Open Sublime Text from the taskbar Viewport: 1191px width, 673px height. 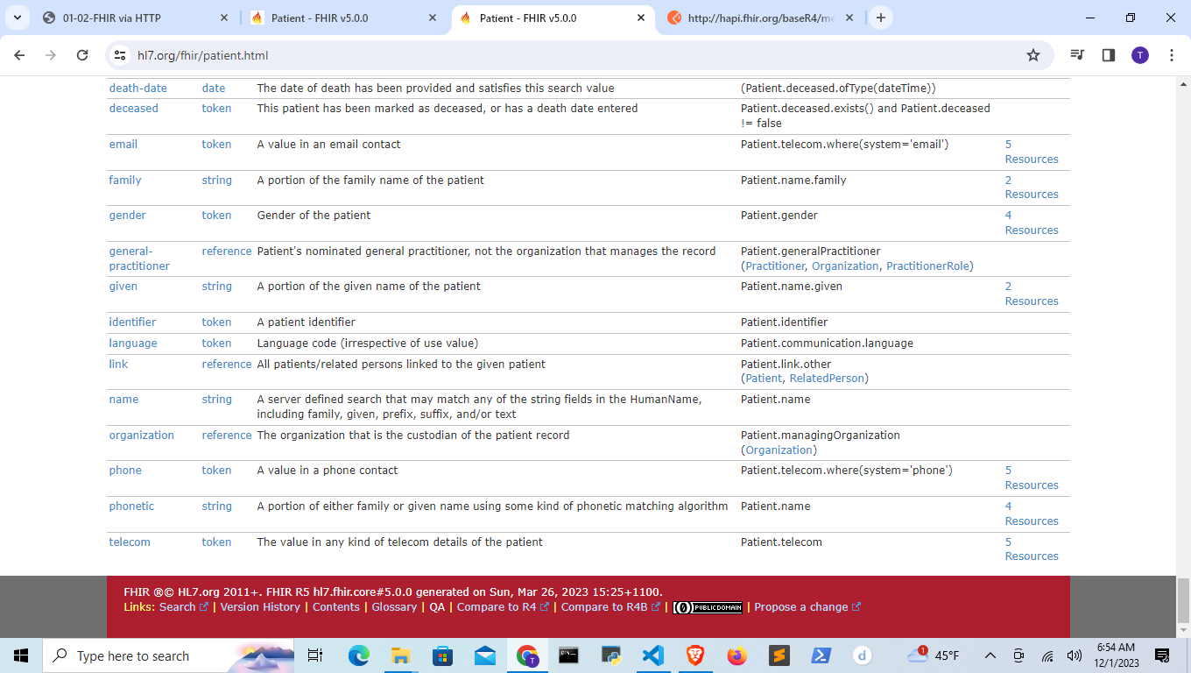click(779, 655)
